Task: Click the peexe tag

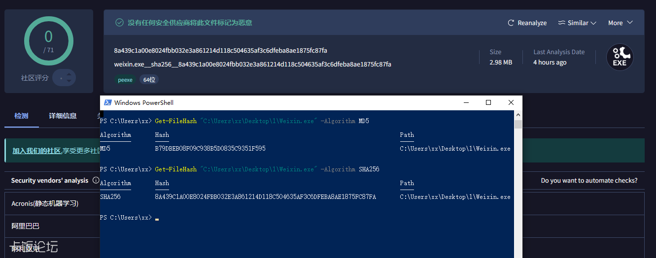Action: click(125, 80)
